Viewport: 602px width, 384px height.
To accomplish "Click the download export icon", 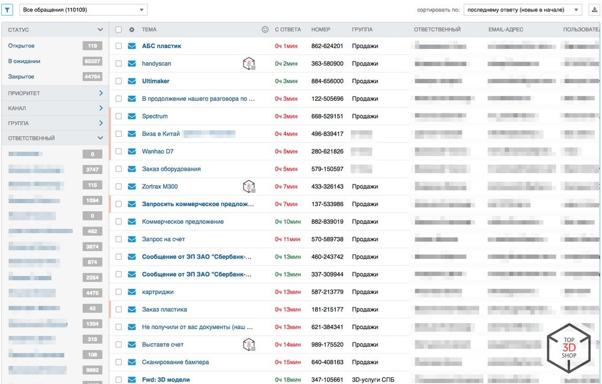I will click(x=595, y=10).
